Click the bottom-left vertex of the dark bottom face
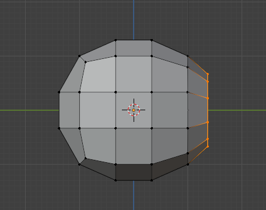266x210 pixels. coord(116,180)
